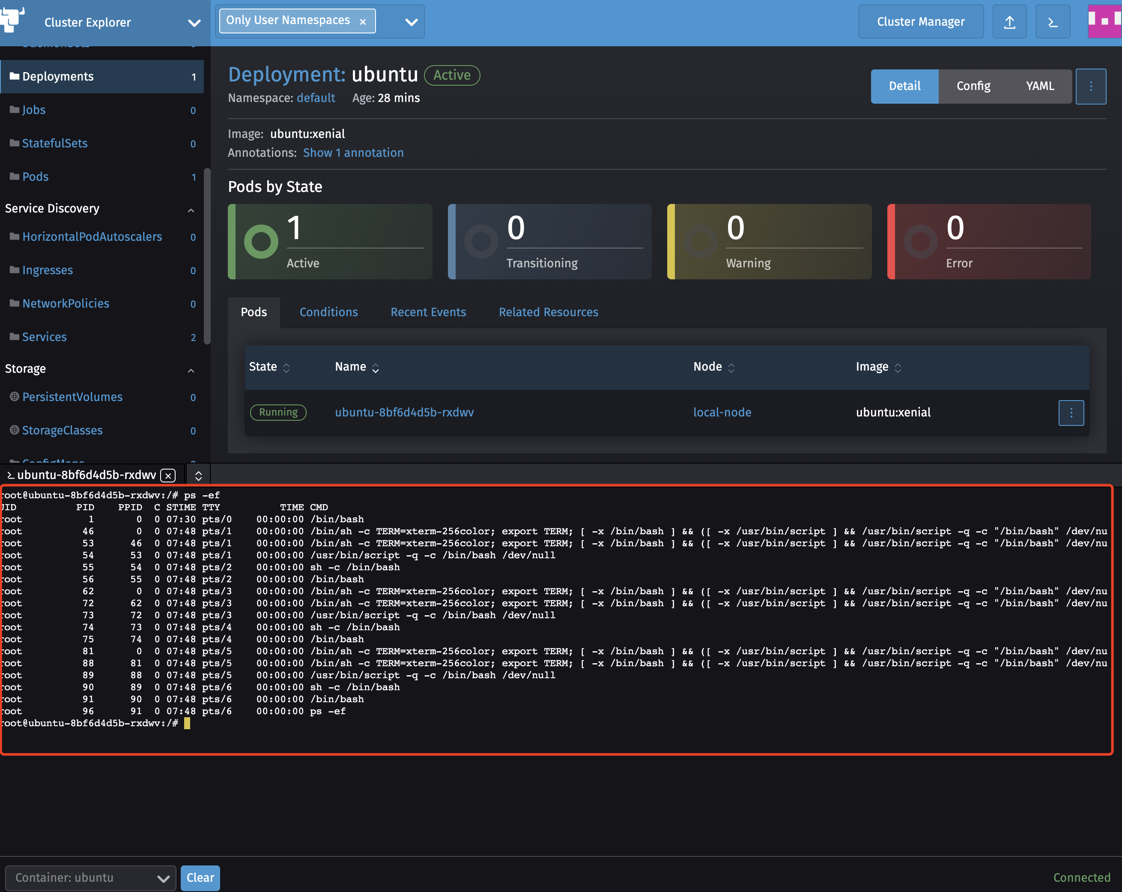Toggle sorting by the Name column
The height and width of the screenshot is (892, 1122).
tap(376, 368)
